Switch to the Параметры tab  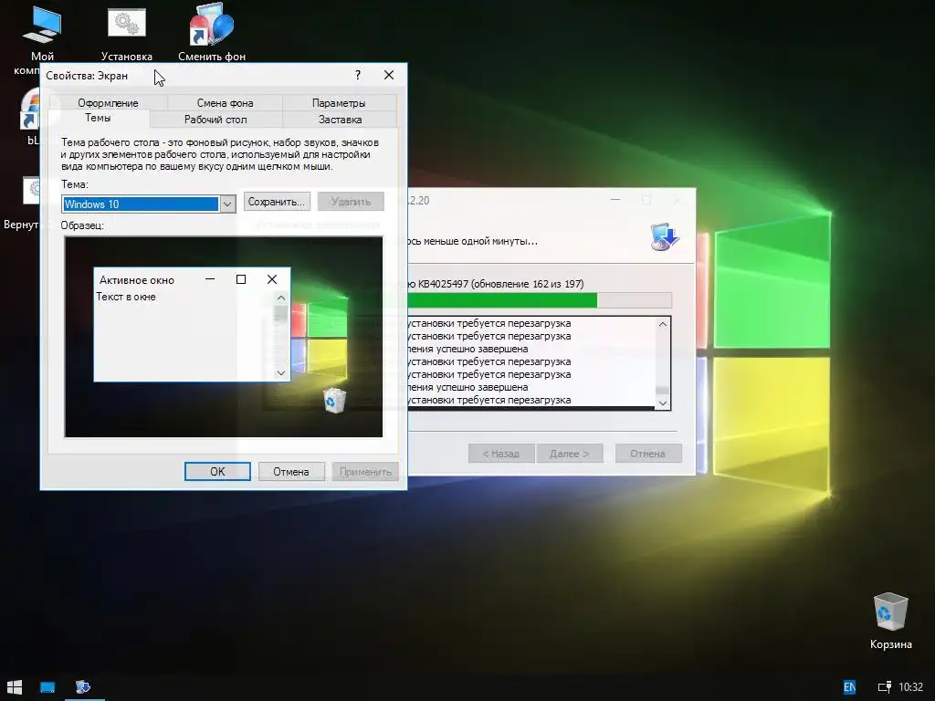click(339, 102)
